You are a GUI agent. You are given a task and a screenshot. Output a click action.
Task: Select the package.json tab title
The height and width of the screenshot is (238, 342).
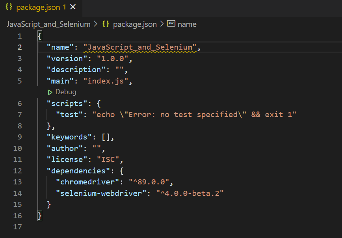point(39,7)
